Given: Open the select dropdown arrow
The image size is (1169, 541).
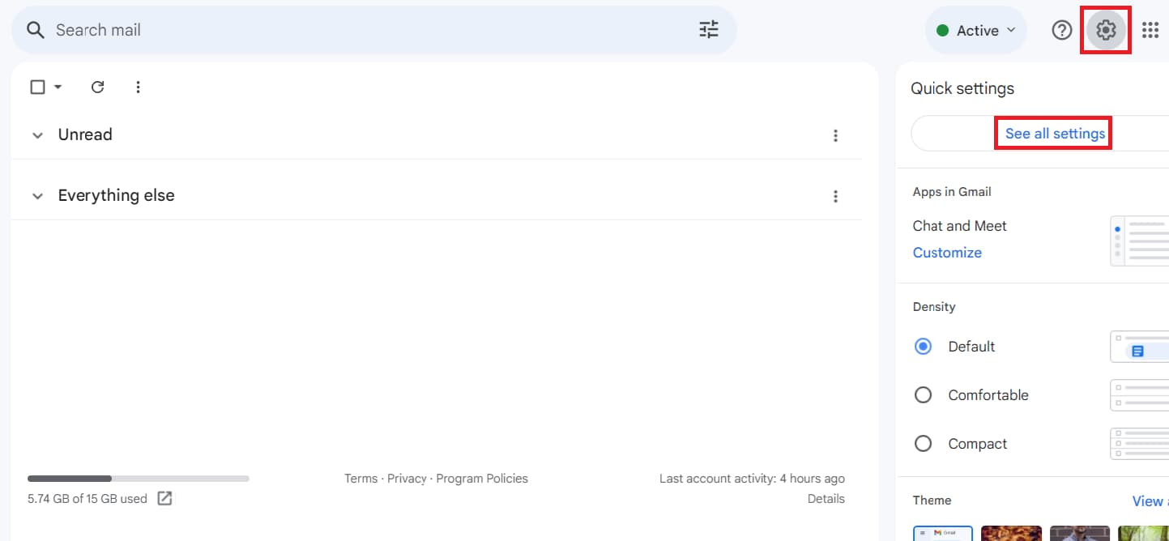Looking at the screenshot, I should coord(58,87).
